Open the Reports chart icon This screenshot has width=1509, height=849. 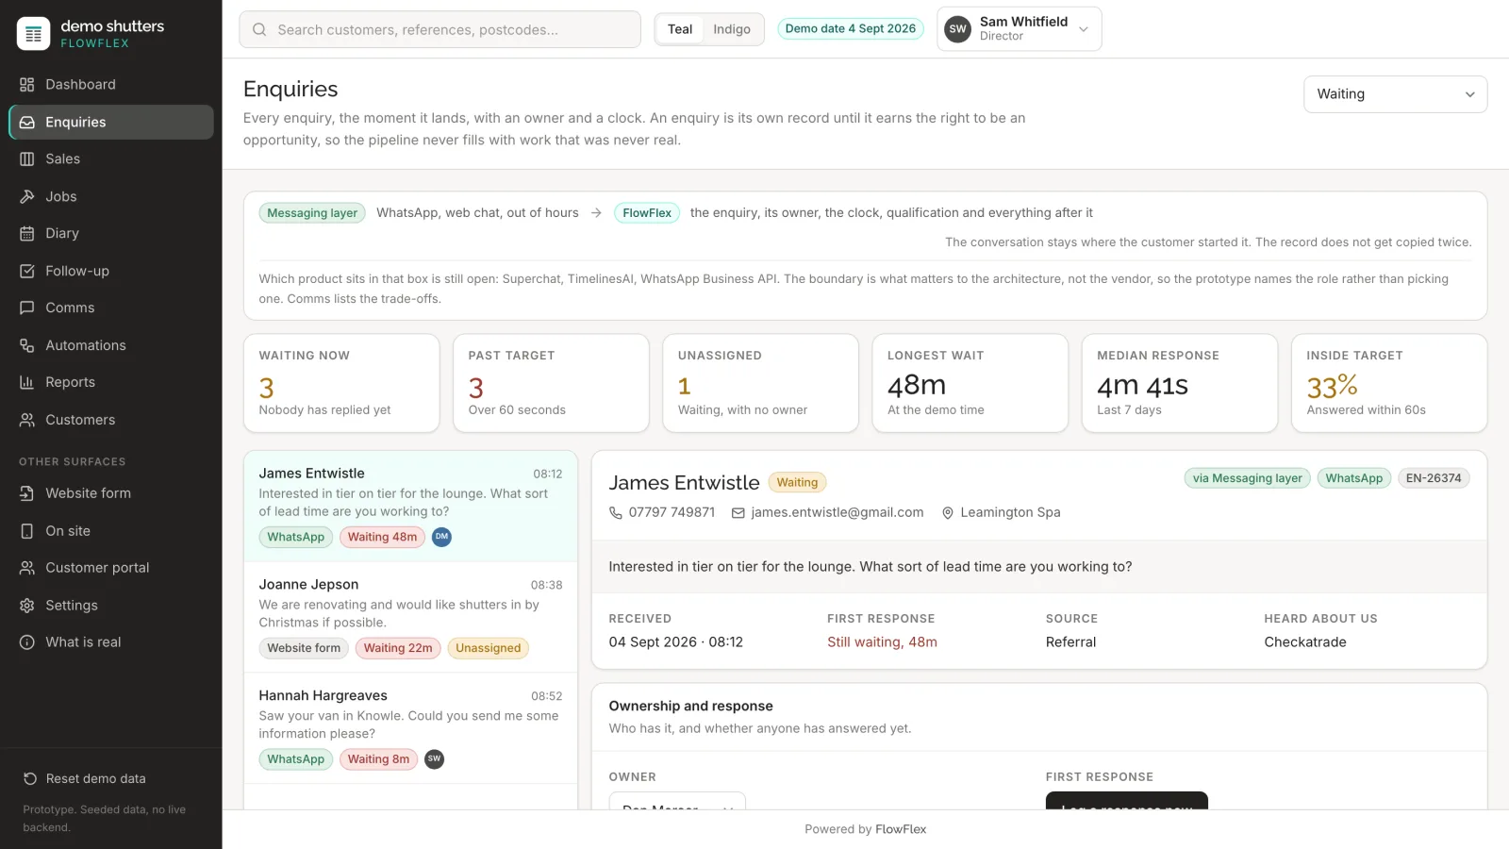point(27,383)
